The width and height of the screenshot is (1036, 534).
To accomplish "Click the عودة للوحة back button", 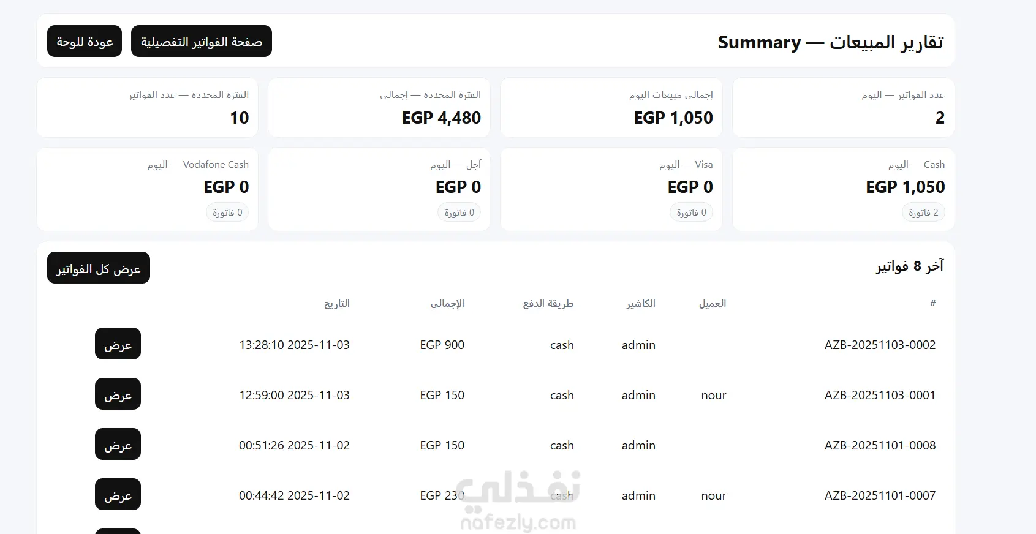I will (85, 41).
